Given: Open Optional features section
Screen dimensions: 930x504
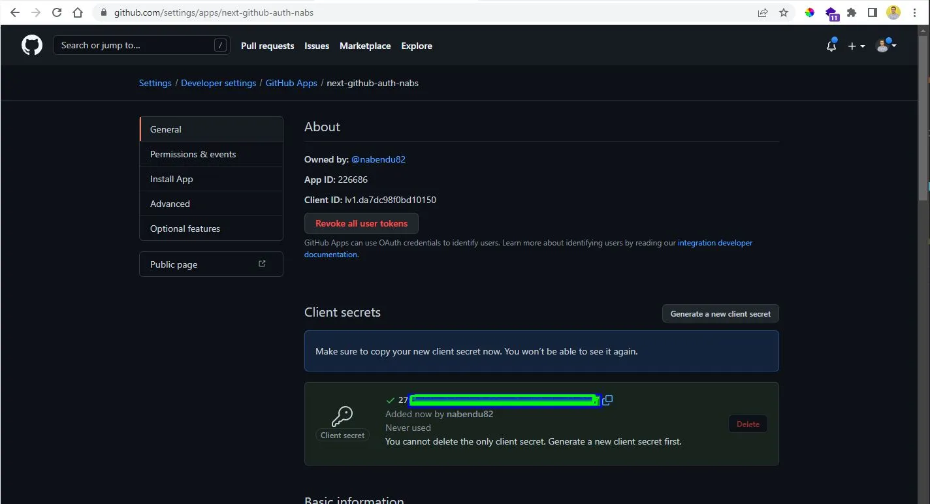Looking at the screenshot, I should 212,228.
